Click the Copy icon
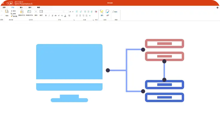This screenshot has width=220, height=127. click(x=12, y=13)
